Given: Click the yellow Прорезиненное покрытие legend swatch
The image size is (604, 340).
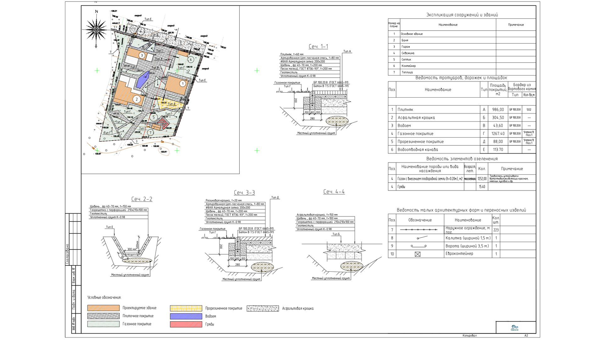Looking at the screenshot, I should (186, 308).
